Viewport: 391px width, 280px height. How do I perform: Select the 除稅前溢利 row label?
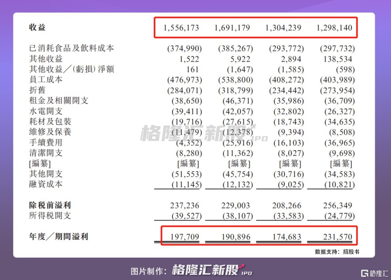click(50, 205)
